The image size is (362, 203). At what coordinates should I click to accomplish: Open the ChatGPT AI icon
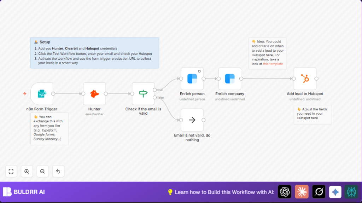[x=285, y=192]
